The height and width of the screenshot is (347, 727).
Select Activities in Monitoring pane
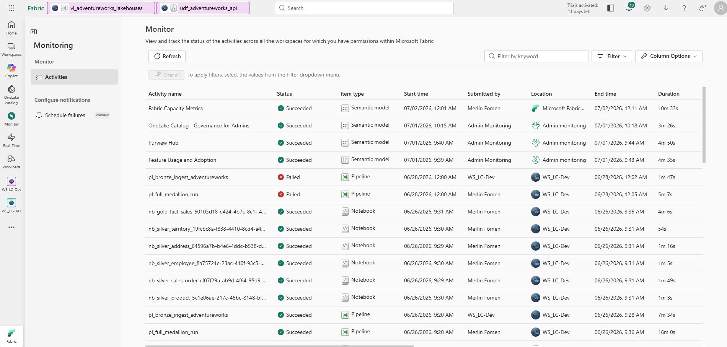[74, 77]
